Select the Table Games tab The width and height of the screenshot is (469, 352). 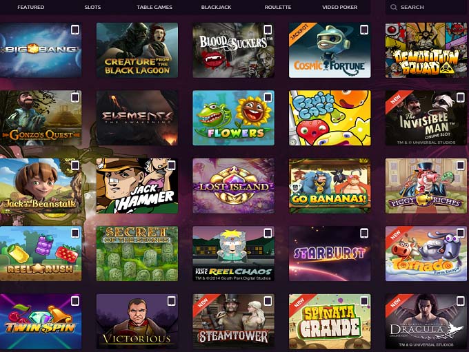[154, 7]
